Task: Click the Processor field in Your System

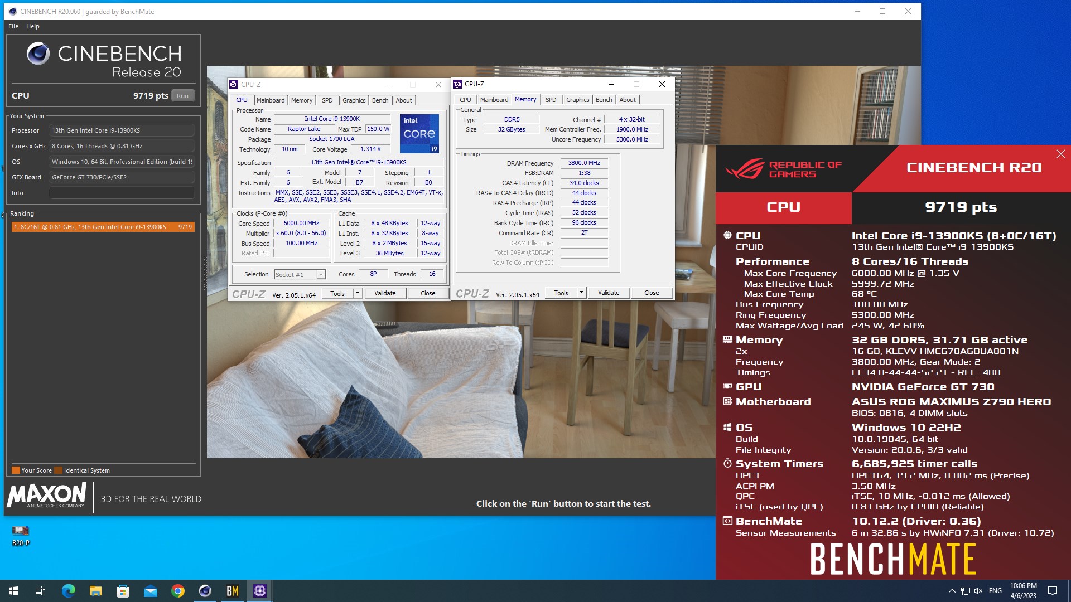Action: pyautogui.click(x=122, y=130)
